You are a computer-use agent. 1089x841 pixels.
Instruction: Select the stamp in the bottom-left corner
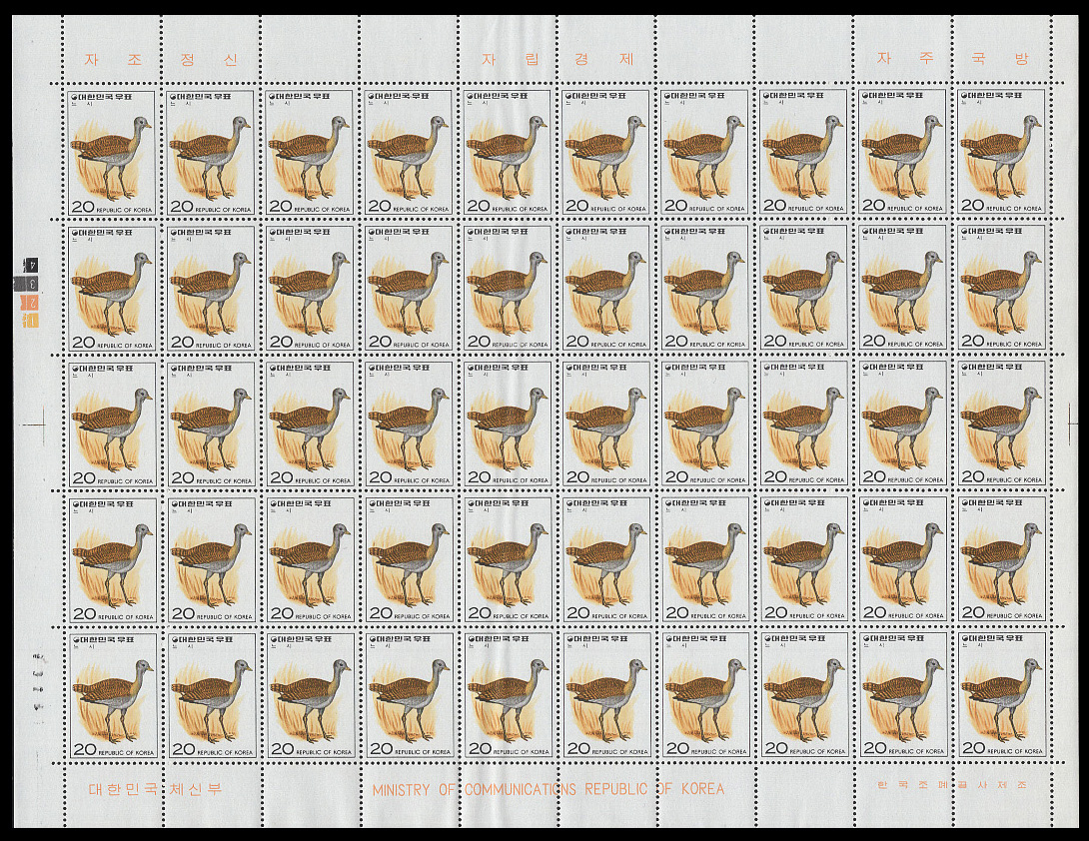point(113,696)
